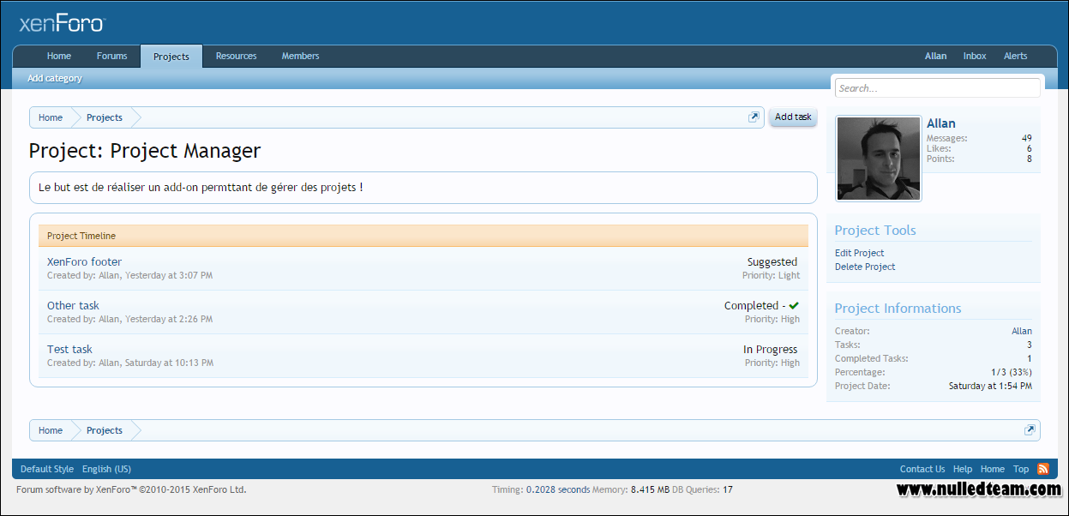Click Home in top breadcrumb
This screenshot has height=516, width=1069.
coord(51,117)
